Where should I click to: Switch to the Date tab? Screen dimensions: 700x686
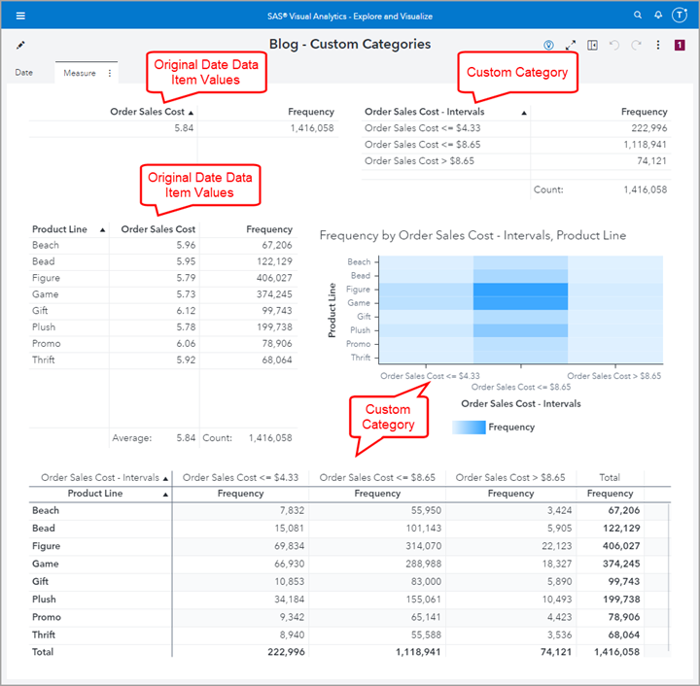[x=24, y=73]
